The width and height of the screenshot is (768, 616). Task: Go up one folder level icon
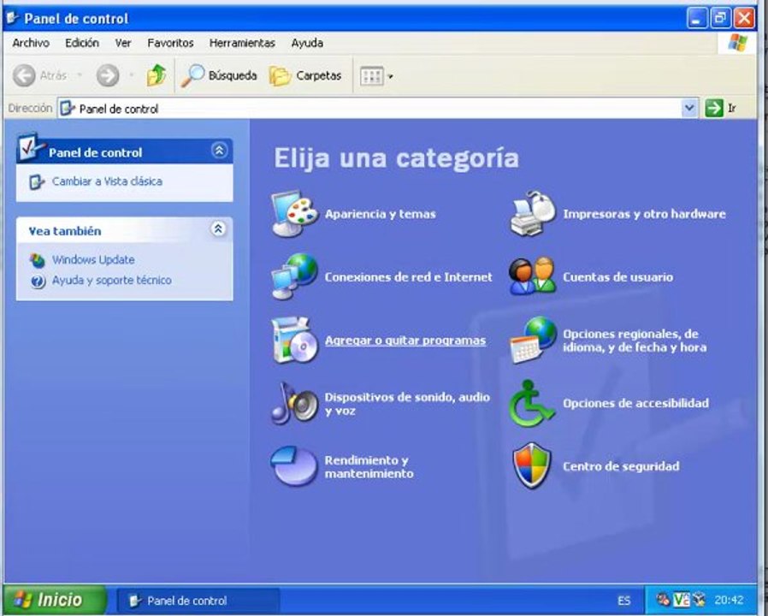point(157,75)
